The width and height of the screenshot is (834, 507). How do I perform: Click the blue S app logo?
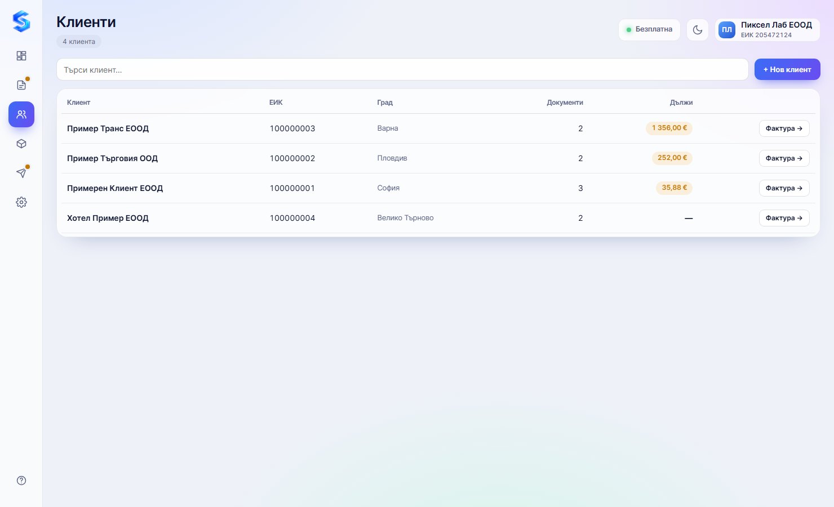click(x=21, y=21)
